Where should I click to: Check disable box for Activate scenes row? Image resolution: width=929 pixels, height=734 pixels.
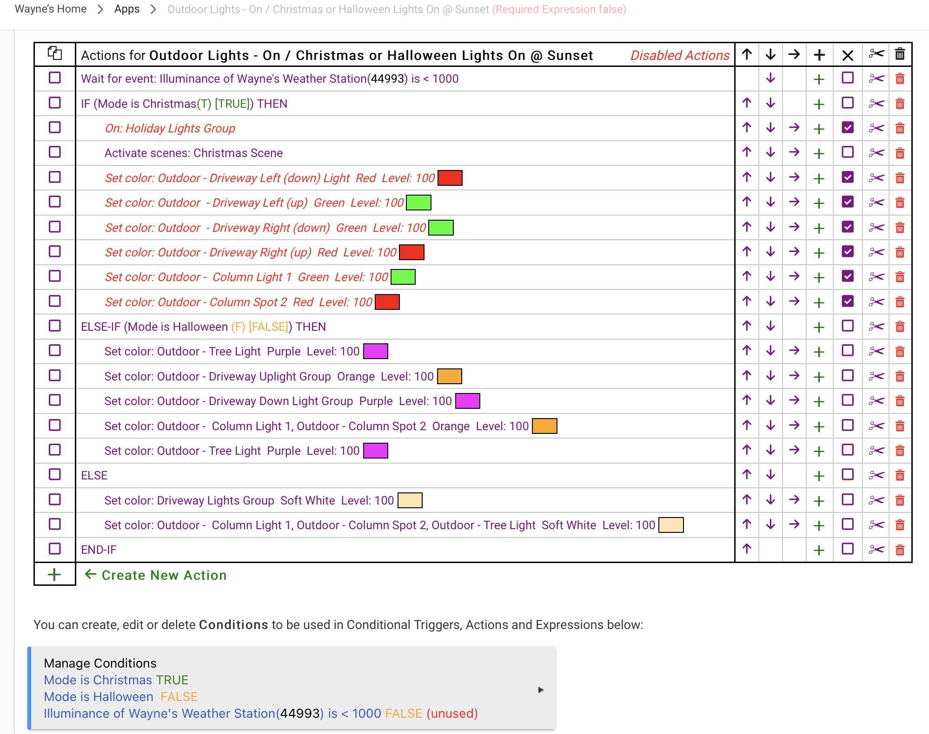pyautogui.click(x=848, y=152)
